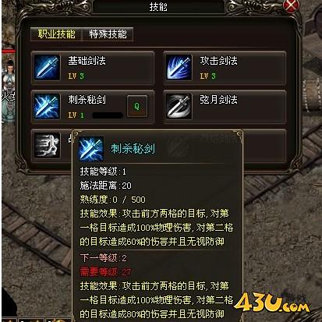The width and height of the screenshot is (322, 322).
Task: Click the running figure skill icon
Action: (47, 145)
